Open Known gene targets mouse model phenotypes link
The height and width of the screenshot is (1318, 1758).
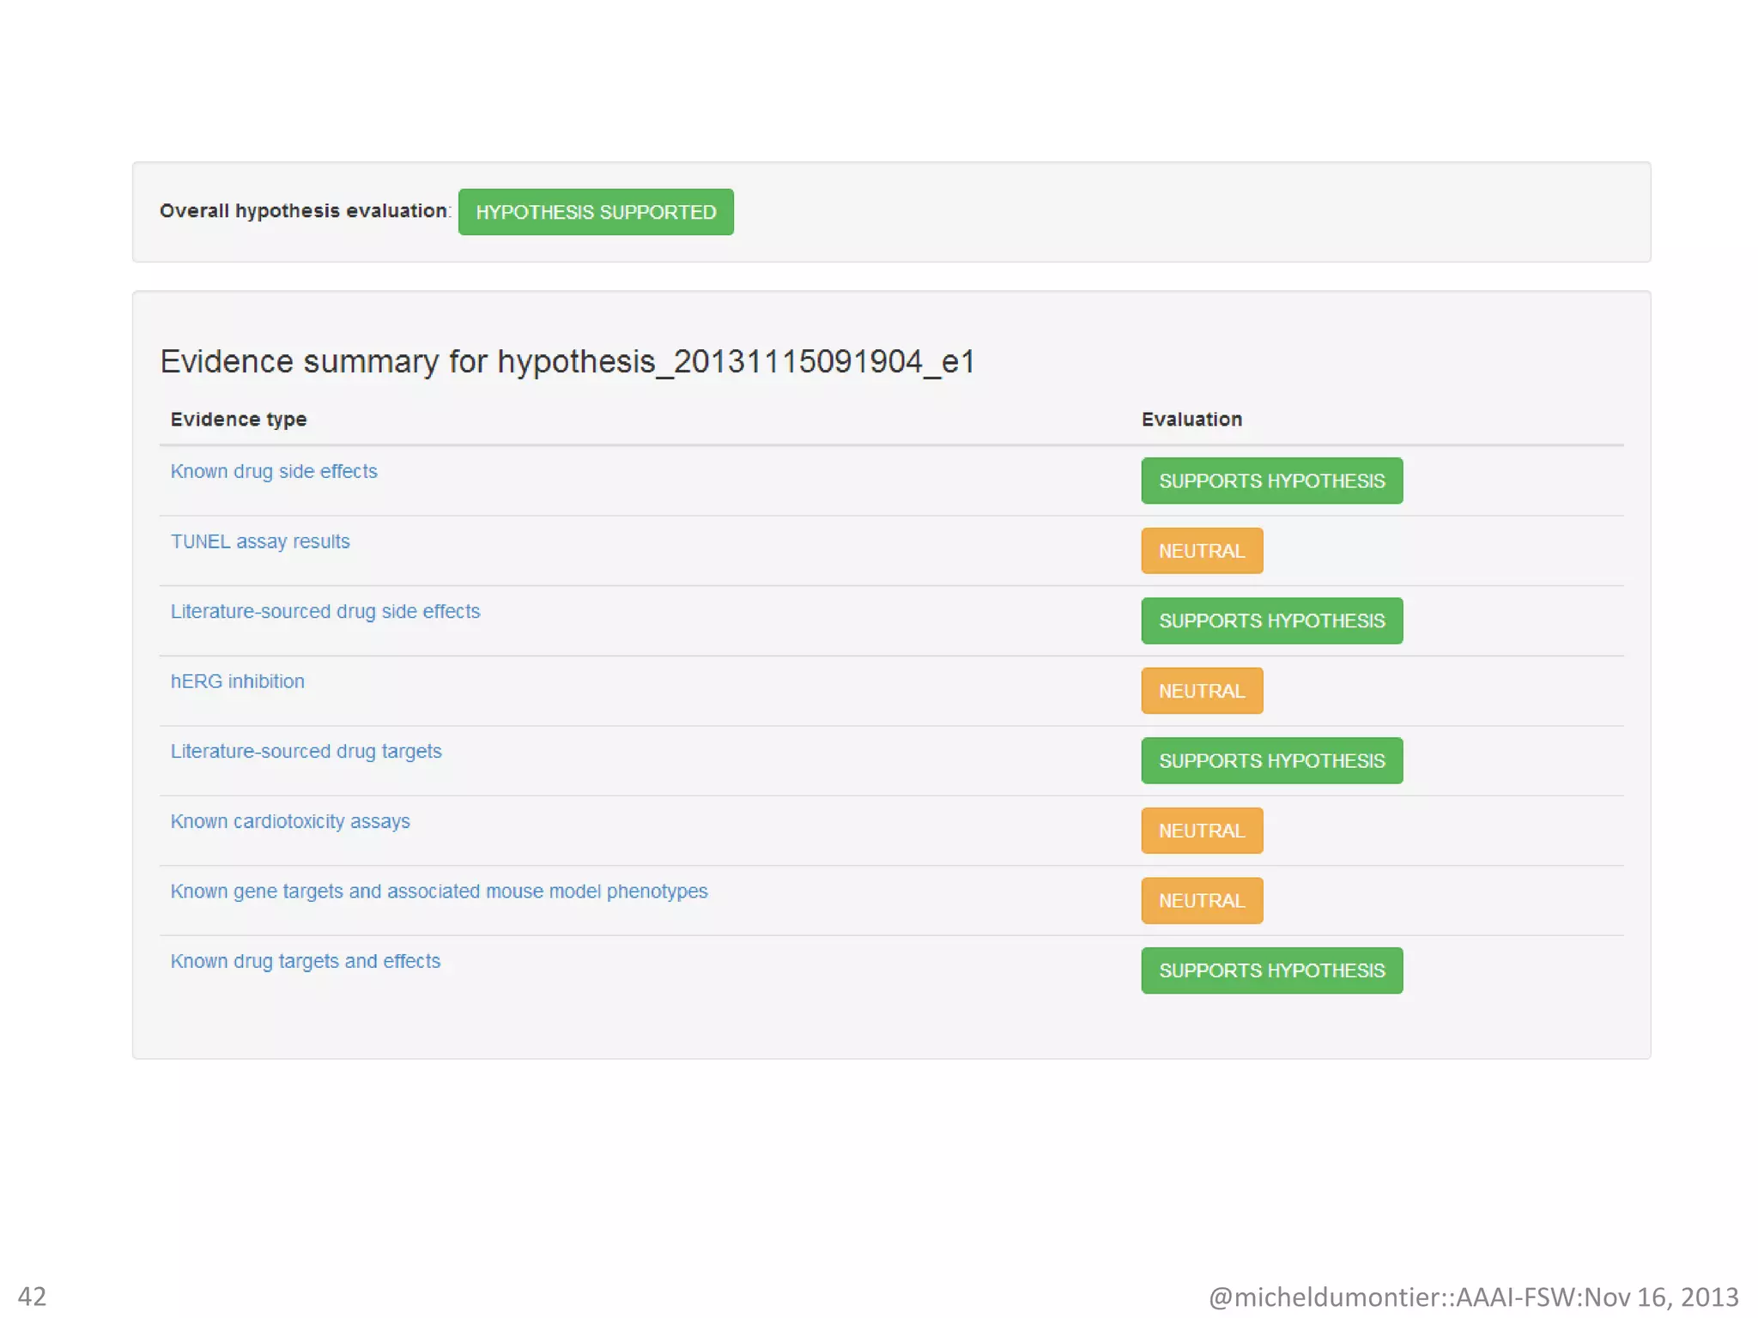tap(439, 891)
